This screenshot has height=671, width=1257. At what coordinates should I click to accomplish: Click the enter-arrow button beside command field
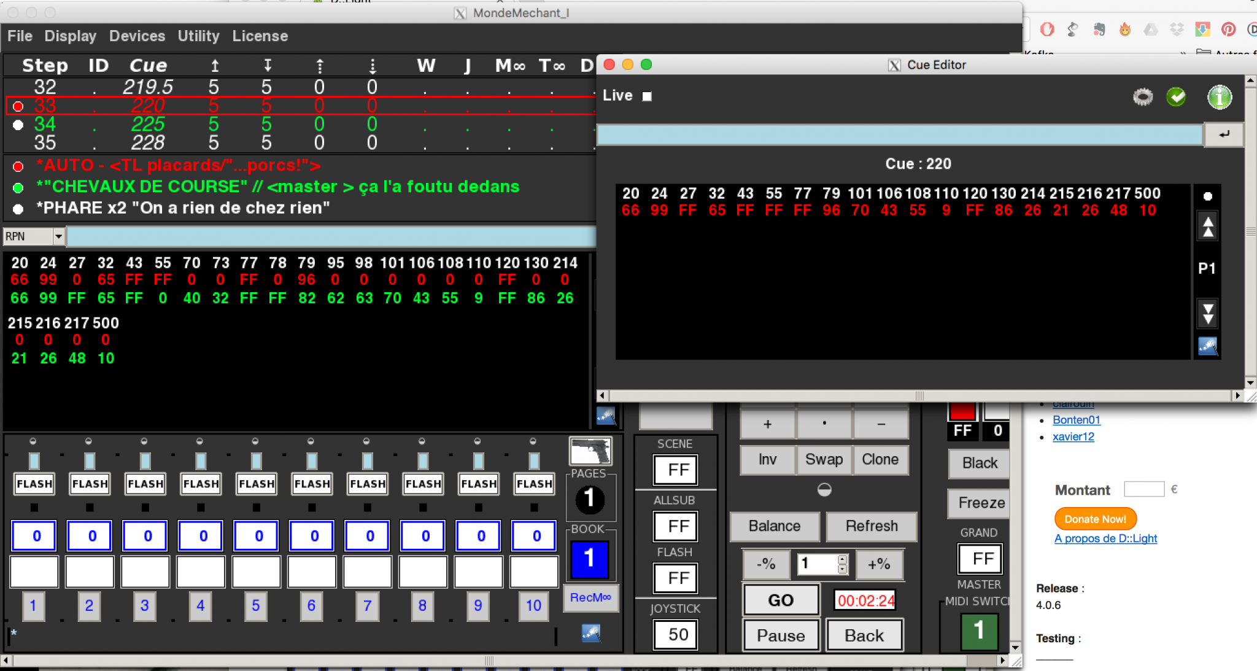click(x=1224, y=134)
